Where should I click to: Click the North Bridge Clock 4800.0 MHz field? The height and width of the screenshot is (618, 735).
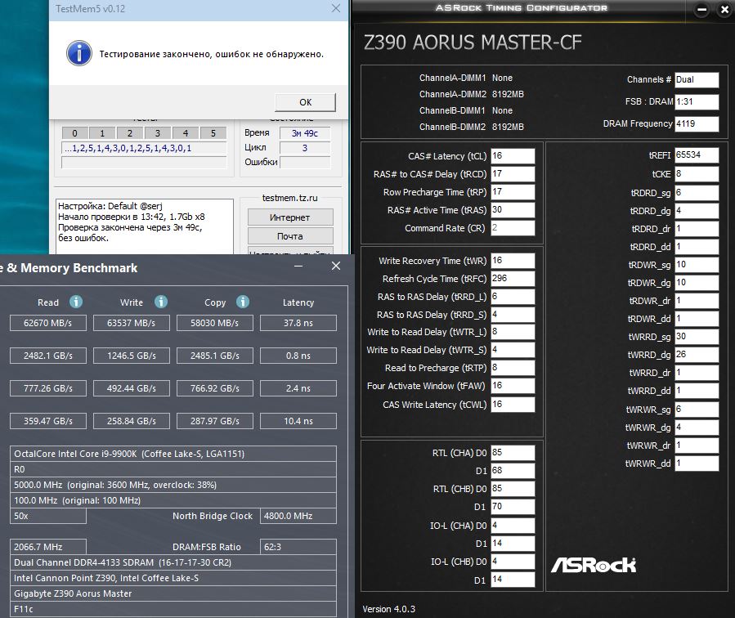pos(298,516)
